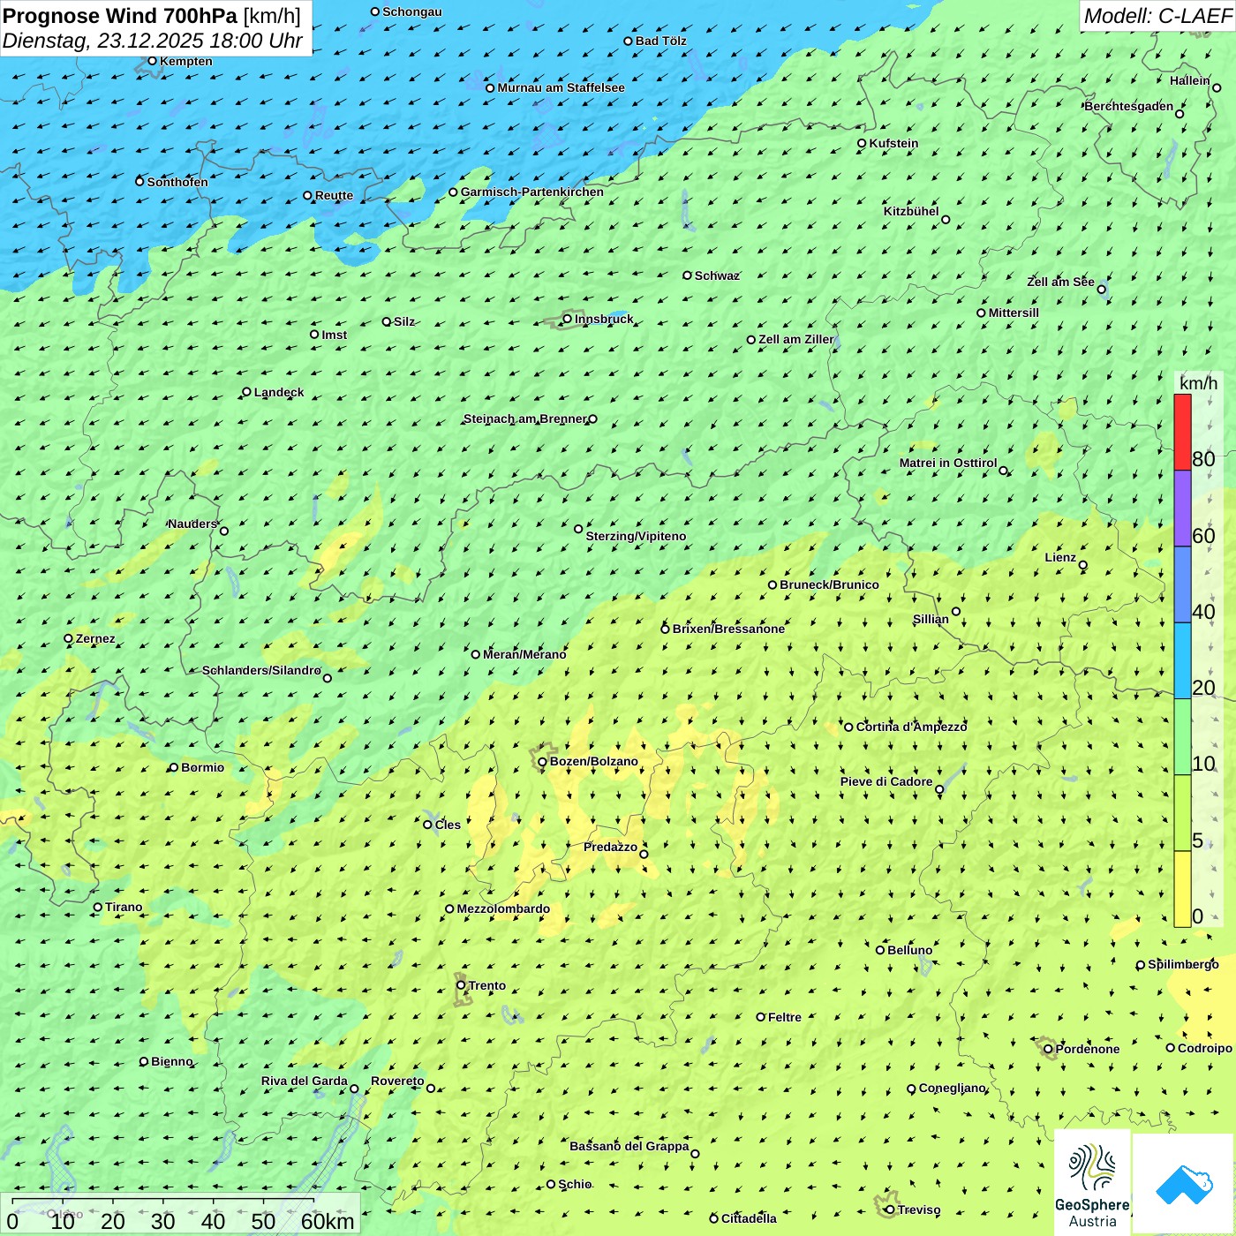Click the Trento city marker
Viewport: 1236px width, 1236px height.
coord(461,985)
